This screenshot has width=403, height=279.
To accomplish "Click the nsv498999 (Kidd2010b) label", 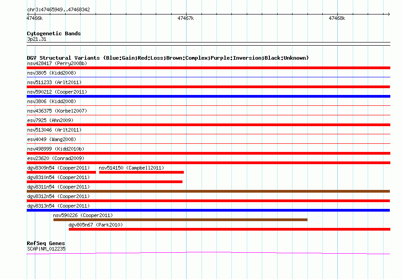I will click(x=56, y=149).
